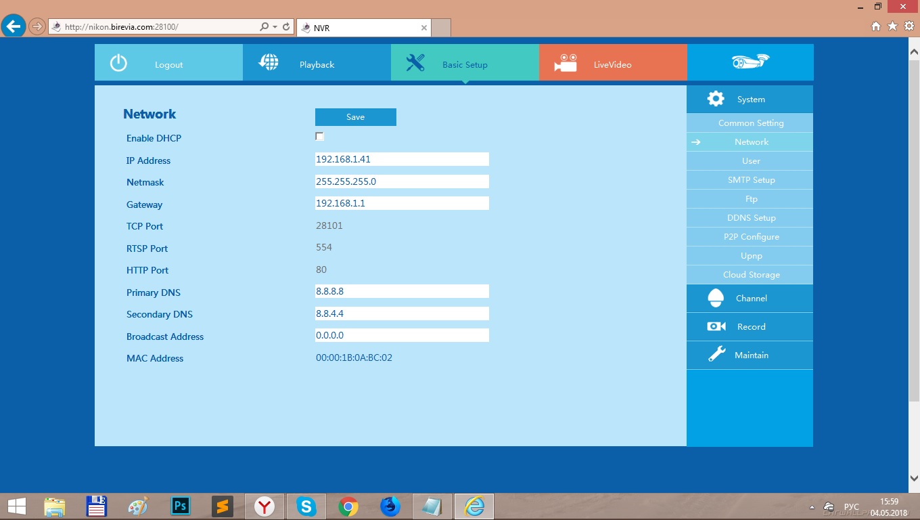Expand the address bar search dropdown arrow
The height and width of the screenshot is (520, 920).
275,27
